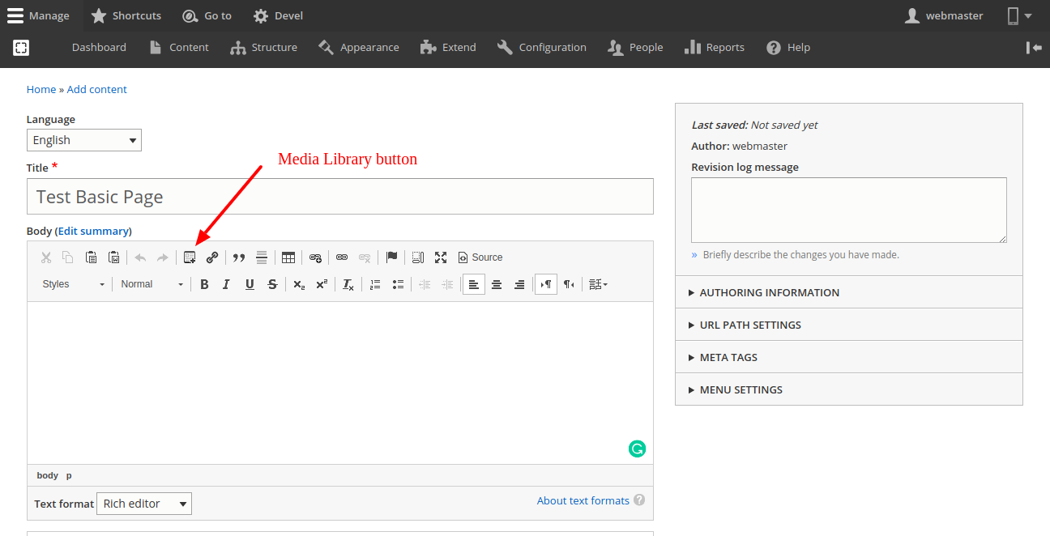The image size is (1050, 536).
Task: Toggle italic formatting
Action: 227,284
